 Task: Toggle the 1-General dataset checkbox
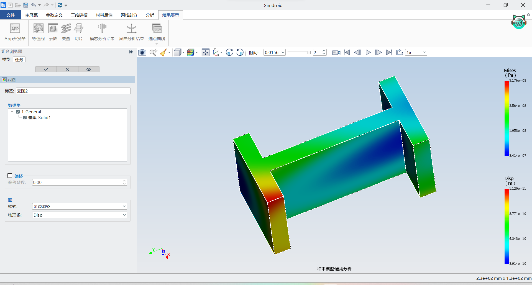pyautogui.click(x=18, y=112)
